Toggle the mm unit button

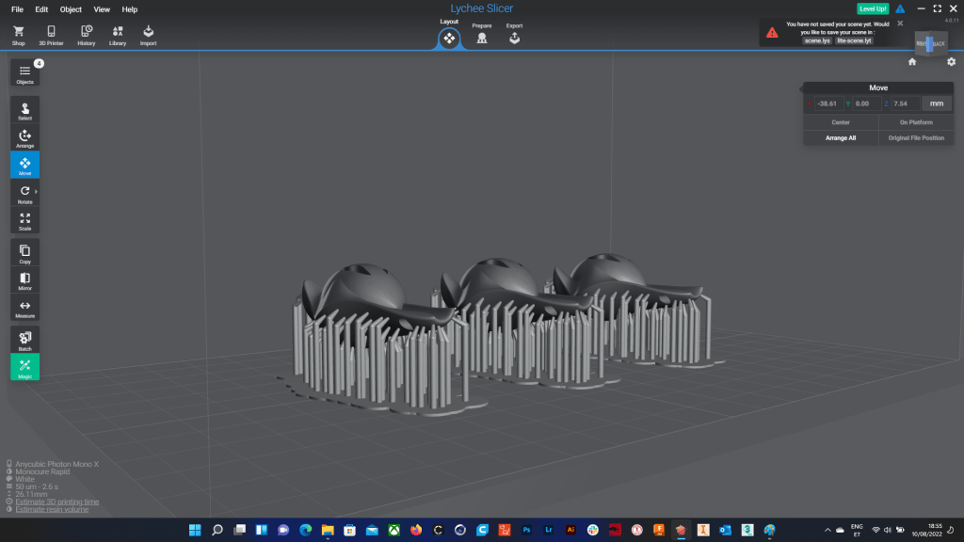936,104
